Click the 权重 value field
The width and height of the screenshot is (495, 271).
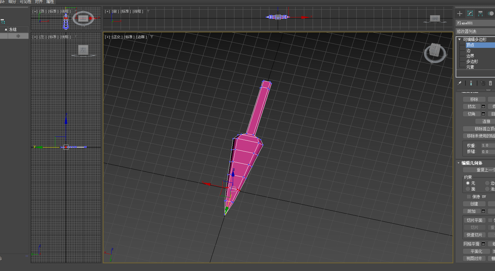tap(488, 145)
